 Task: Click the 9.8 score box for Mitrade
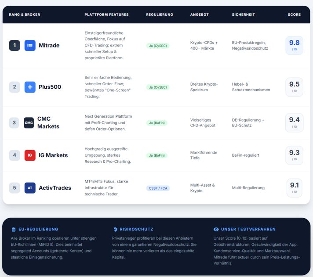[x=294, y=45]
